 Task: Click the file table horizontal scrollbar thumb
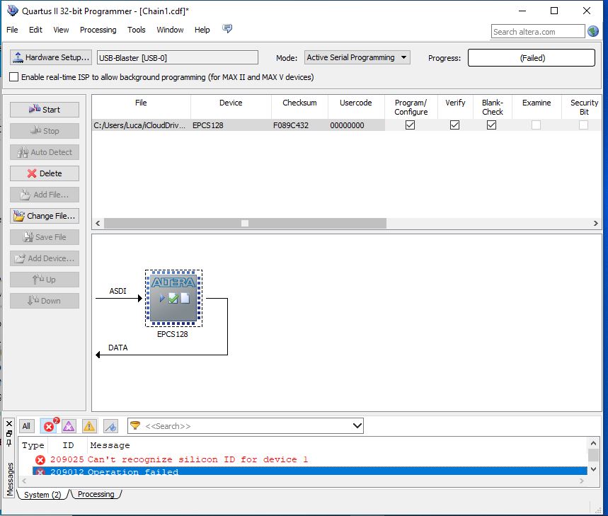point(245,223)
